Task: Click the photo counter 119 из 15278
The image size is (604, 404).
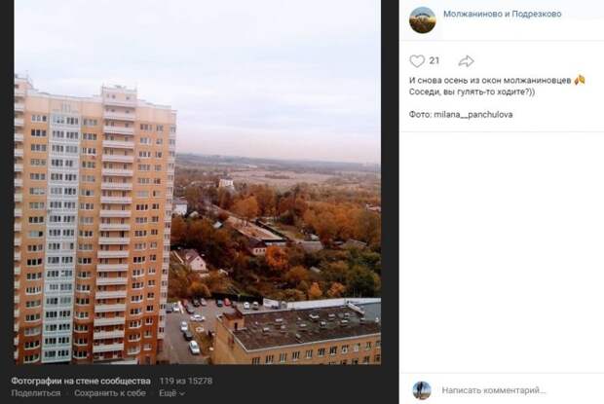Action: (186, 381)
